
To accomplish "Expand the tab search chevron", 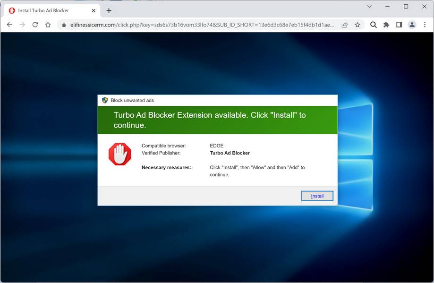I will (369, 6).
